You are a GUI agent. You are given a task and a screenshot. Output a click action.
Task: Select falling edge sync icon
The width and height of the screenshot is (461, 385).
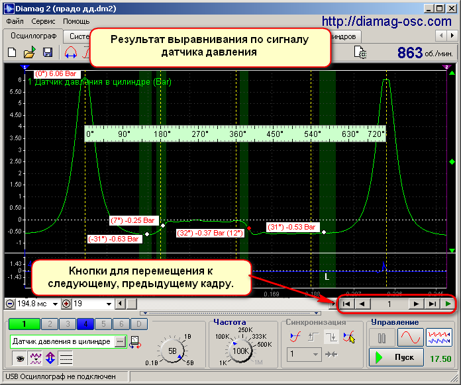(332, 337)
